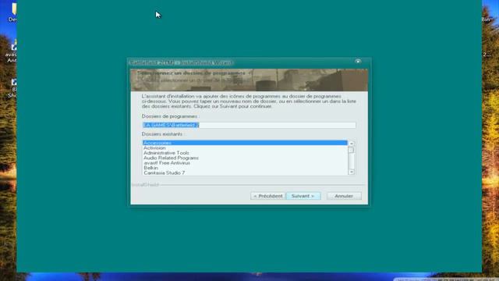Viewport: 499px width, 281px height.
Task: Click the folder list scroll-up arrow
Action: tap(352, 144)
